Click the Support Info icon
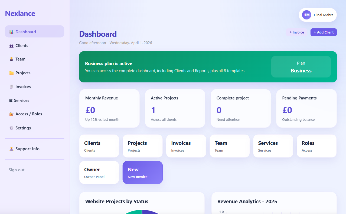 tap(11, 149)
